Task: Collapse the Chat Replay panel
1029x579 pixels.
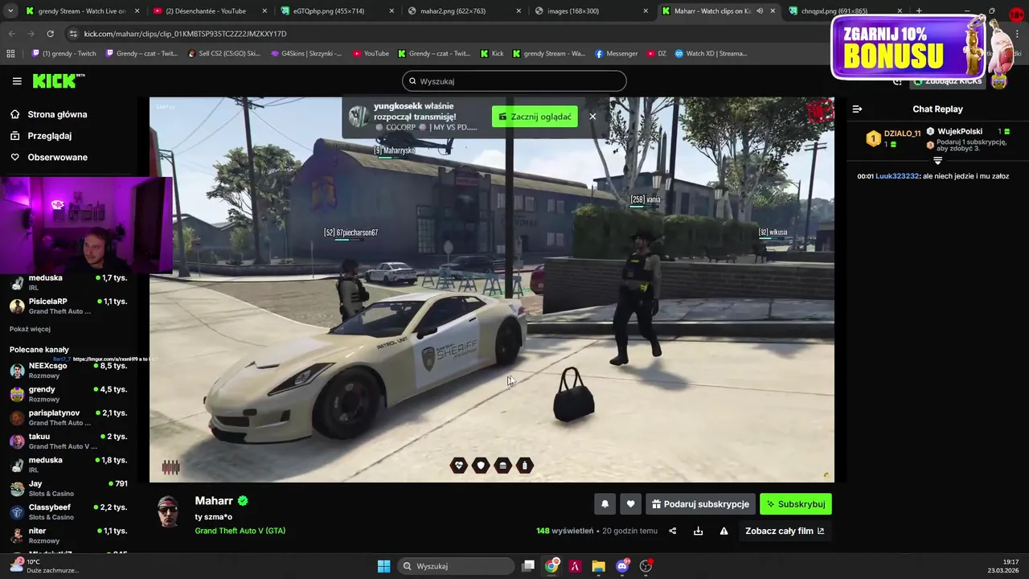Action: 857,109
